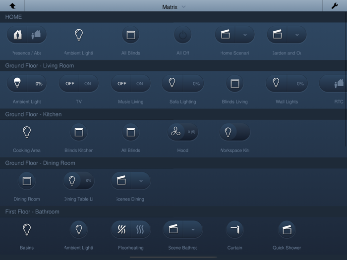Expand the Garden and Outdoor chevron

click(297, 35)
